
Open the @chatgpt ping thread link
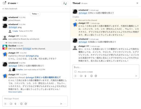coord(32,56)
